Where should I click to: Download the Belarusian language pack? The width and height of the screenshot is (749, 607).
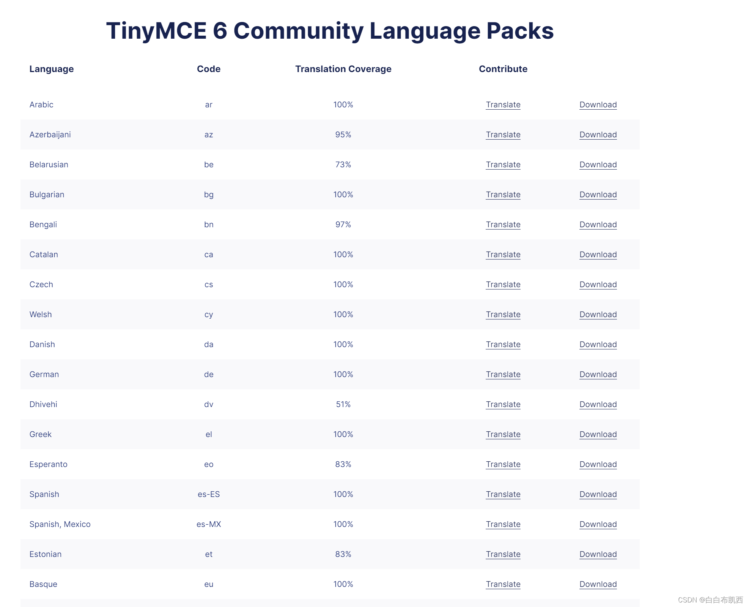(598, 165)
